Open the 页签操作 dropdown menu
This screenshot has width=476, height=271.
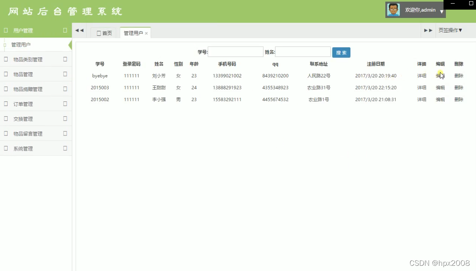tap(450, 30)
